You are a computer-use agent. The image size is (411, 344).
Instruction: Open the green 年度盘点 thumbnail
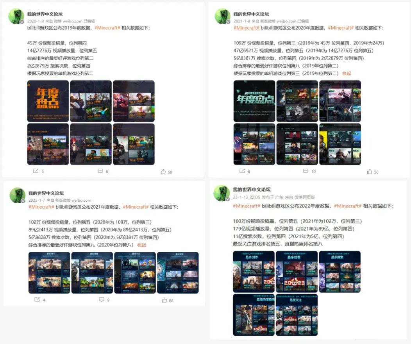click(254, 101)
